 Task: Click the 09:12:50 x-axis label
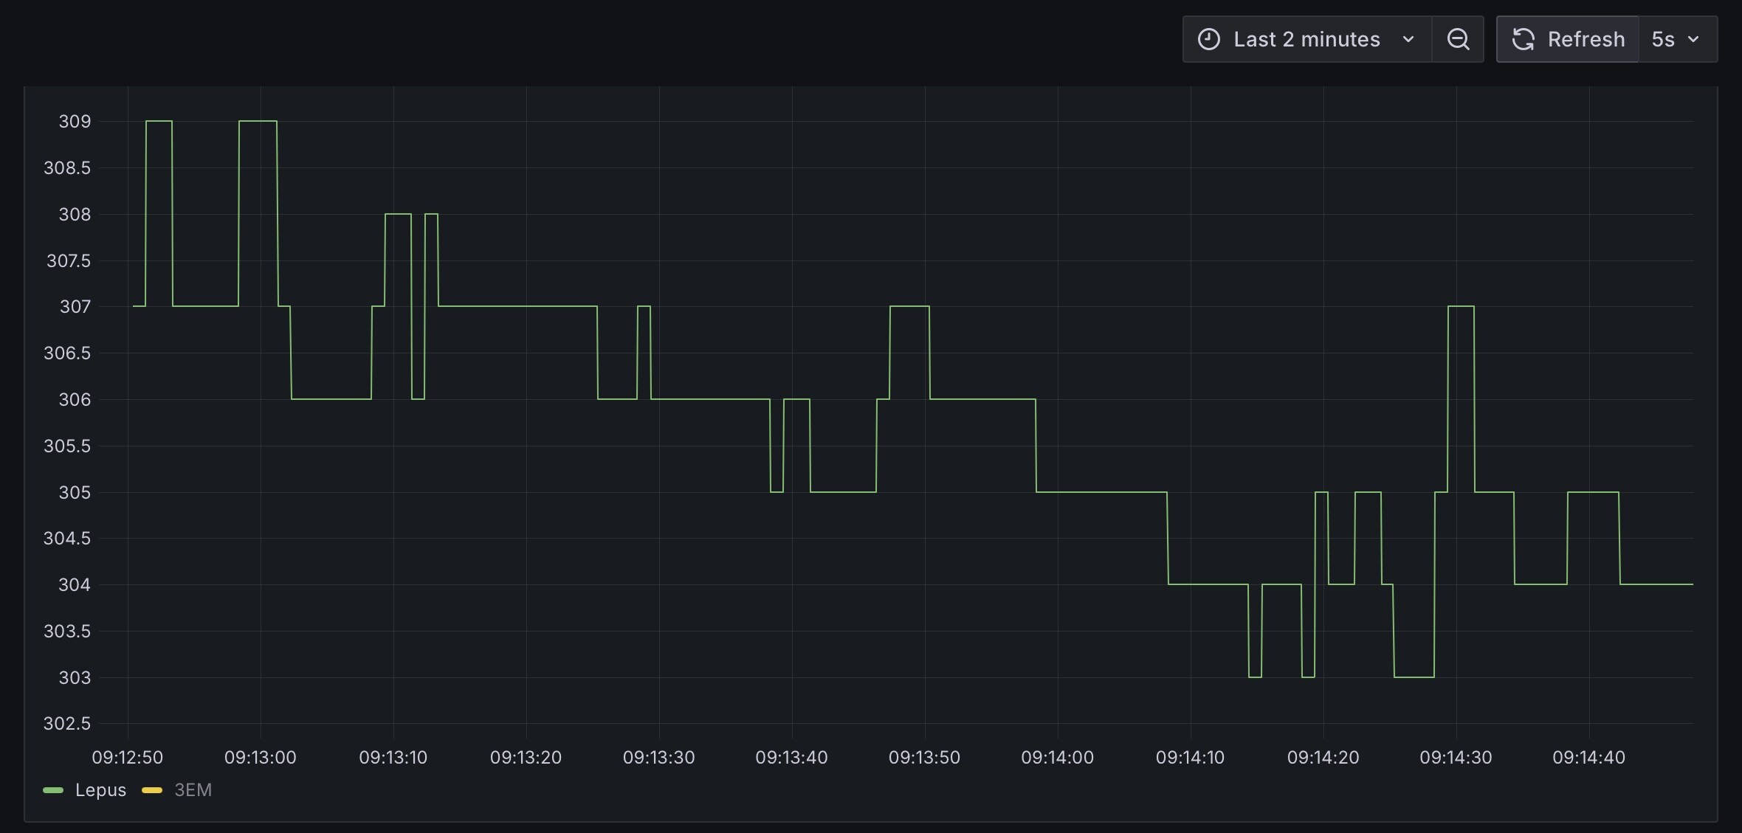tap(127, 757)
